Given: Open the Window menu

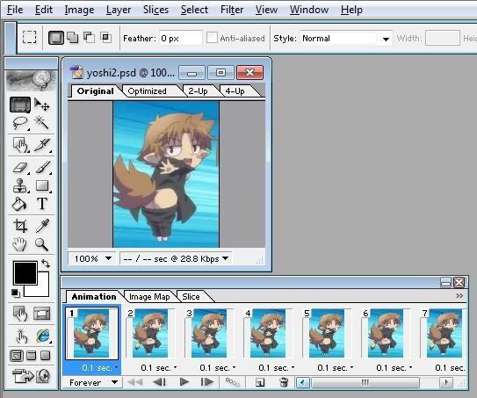Looking at the screenshot, I should click(x=308, y=10).
